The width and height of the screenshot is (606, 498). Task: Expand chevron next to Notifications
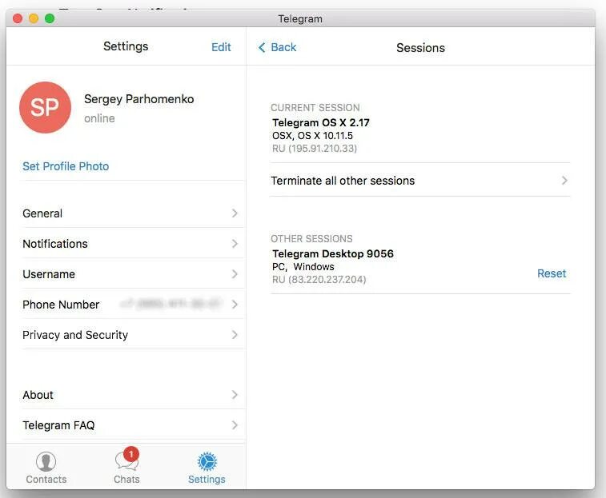235,244
